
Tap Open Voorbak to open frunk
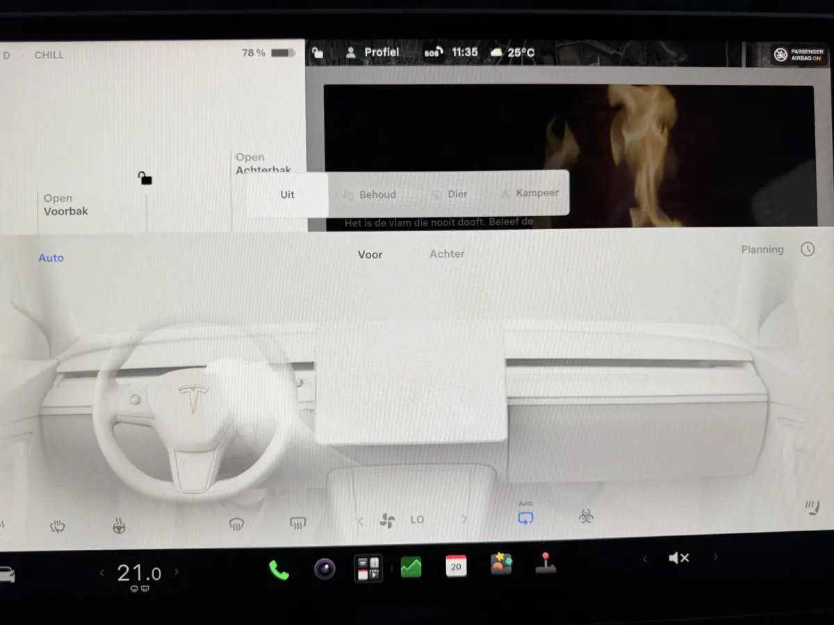click(x=66, y=205)
